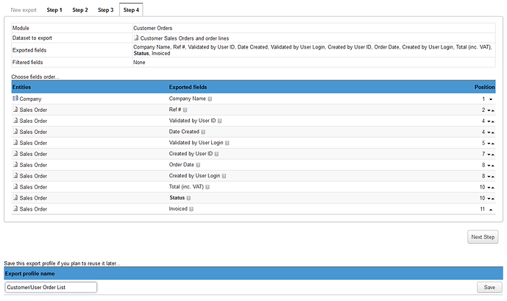Move Created by User Login up
Screen dimensions: 507x301
493,176
